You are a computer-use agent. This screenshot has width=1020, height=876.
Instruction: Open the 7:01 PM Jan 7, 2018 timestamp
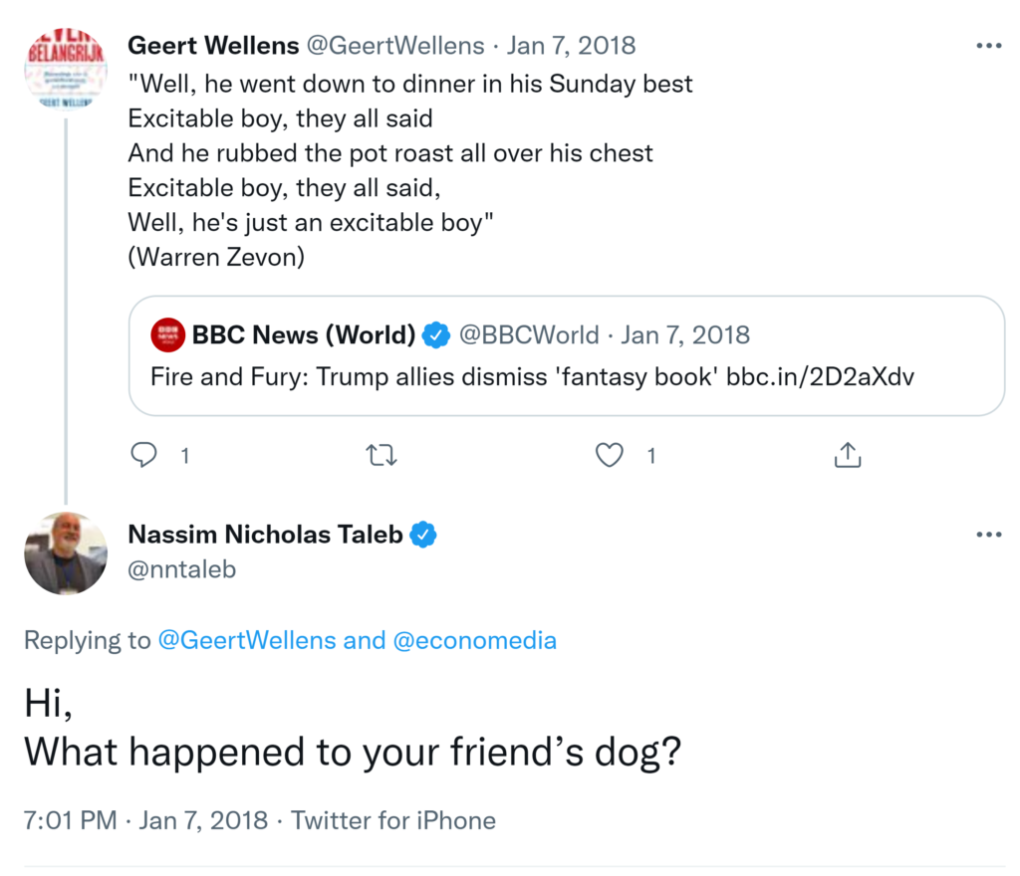point(145,820)
